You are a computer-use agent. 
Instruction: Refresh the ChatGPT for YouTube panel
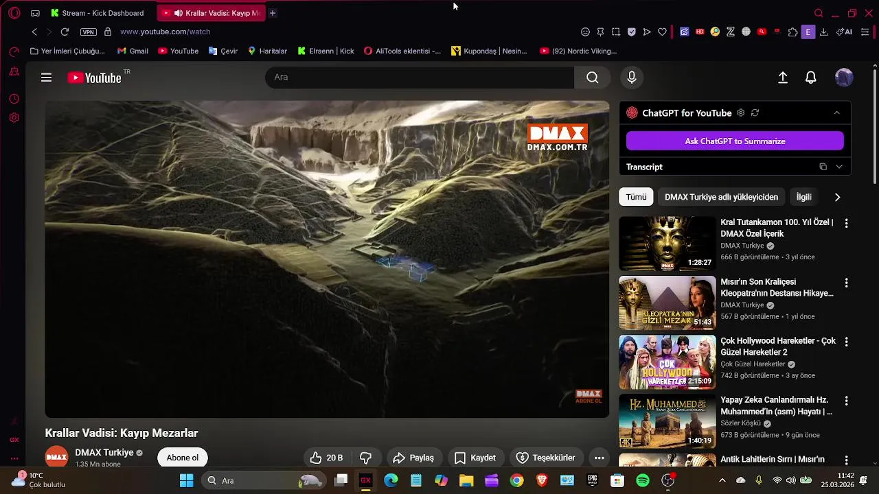pos(755,113)
